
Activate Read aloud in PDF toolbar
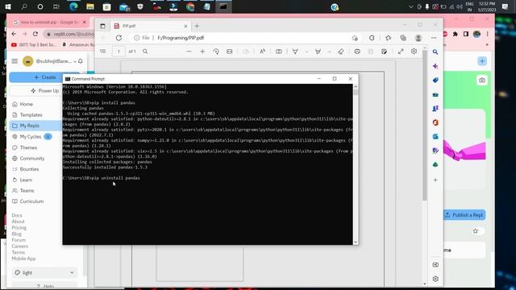pos(262,52)
